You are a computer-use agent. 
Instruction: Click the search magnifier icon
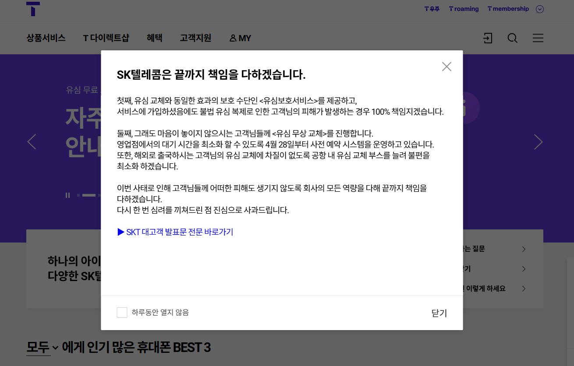(x=512, y=38)
